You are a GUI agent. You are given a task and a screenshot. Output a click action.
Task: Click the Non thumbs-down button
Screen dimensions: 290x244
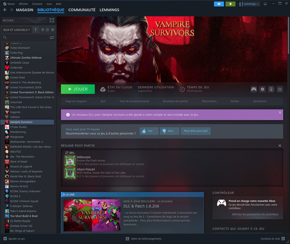(x=170, y=131)
